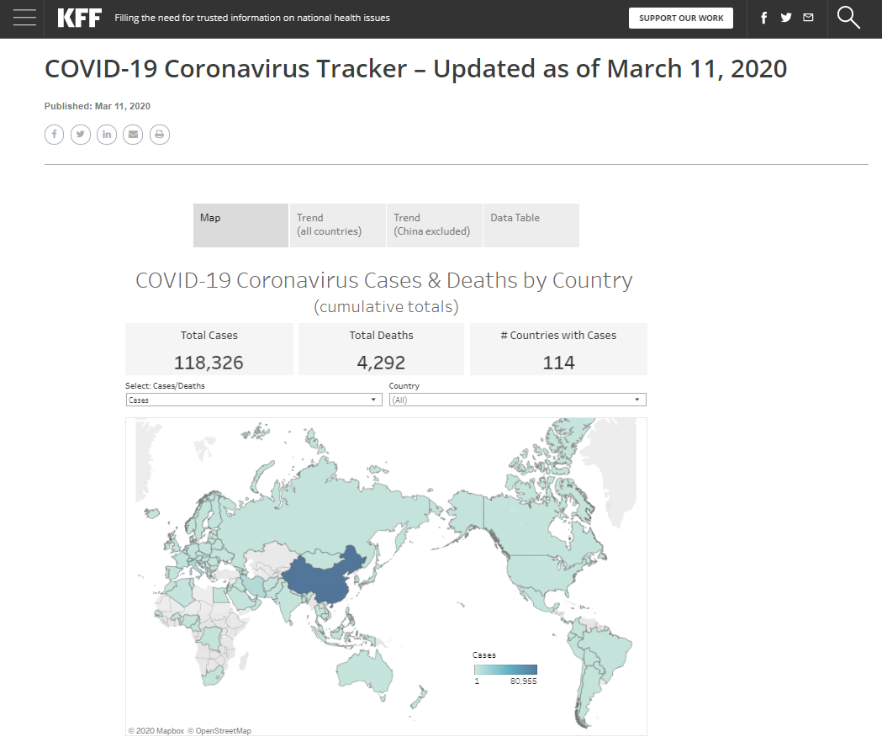Viewport: 882px width, 742px height.
Task: Share article on Facebook below published date
Action: 54,135
